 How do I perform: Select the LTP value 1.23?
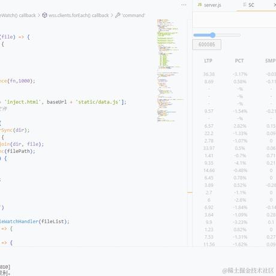point(209,230)
